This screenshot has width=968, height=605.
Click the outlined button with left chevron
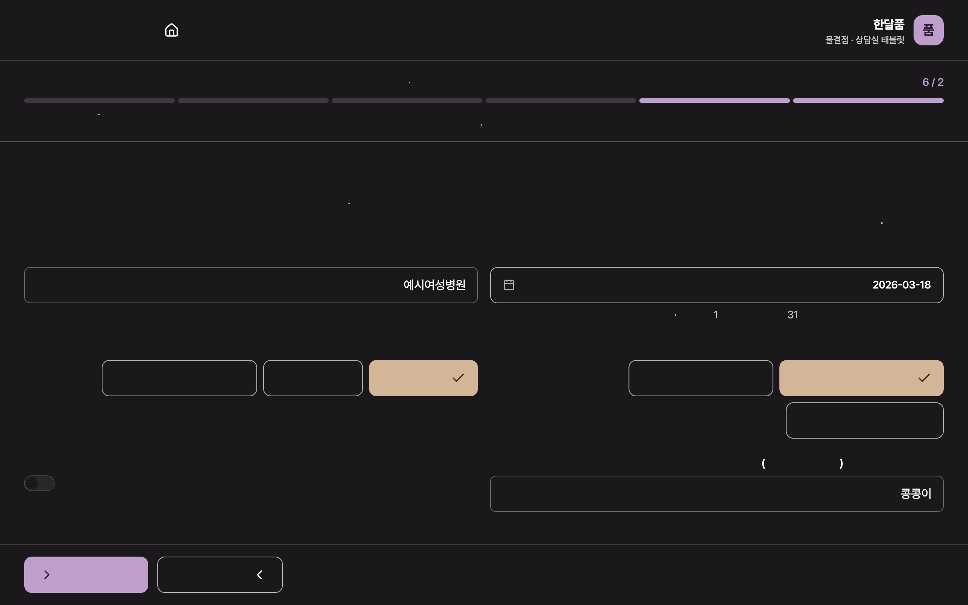(220, 575)
